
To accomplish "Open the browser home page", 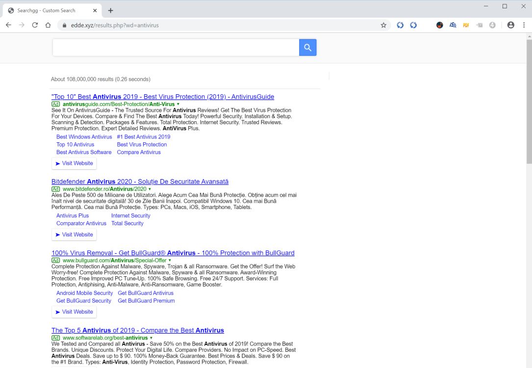I will click(x=48, y=25).
